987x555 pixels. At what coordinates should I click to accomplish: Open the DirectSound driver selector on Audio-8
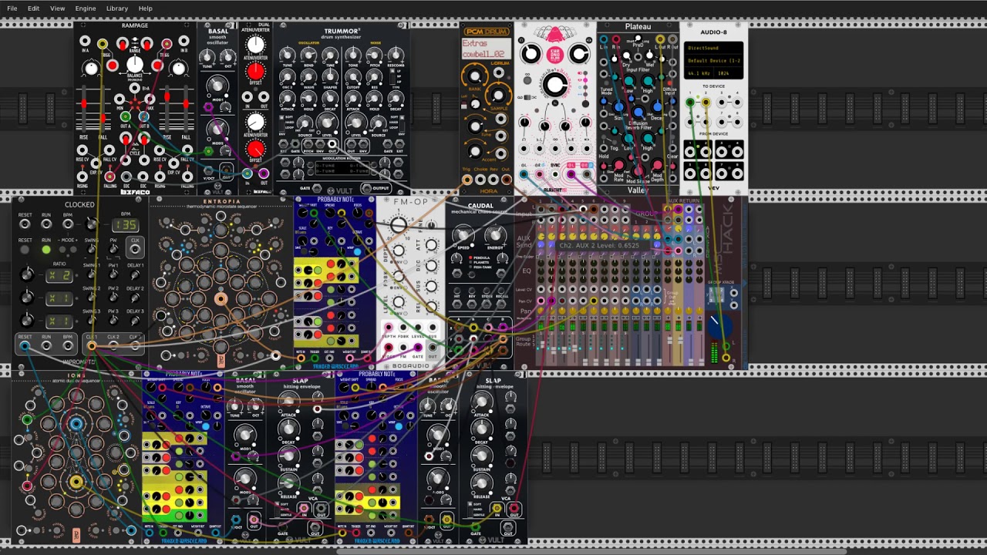point(713,48)
